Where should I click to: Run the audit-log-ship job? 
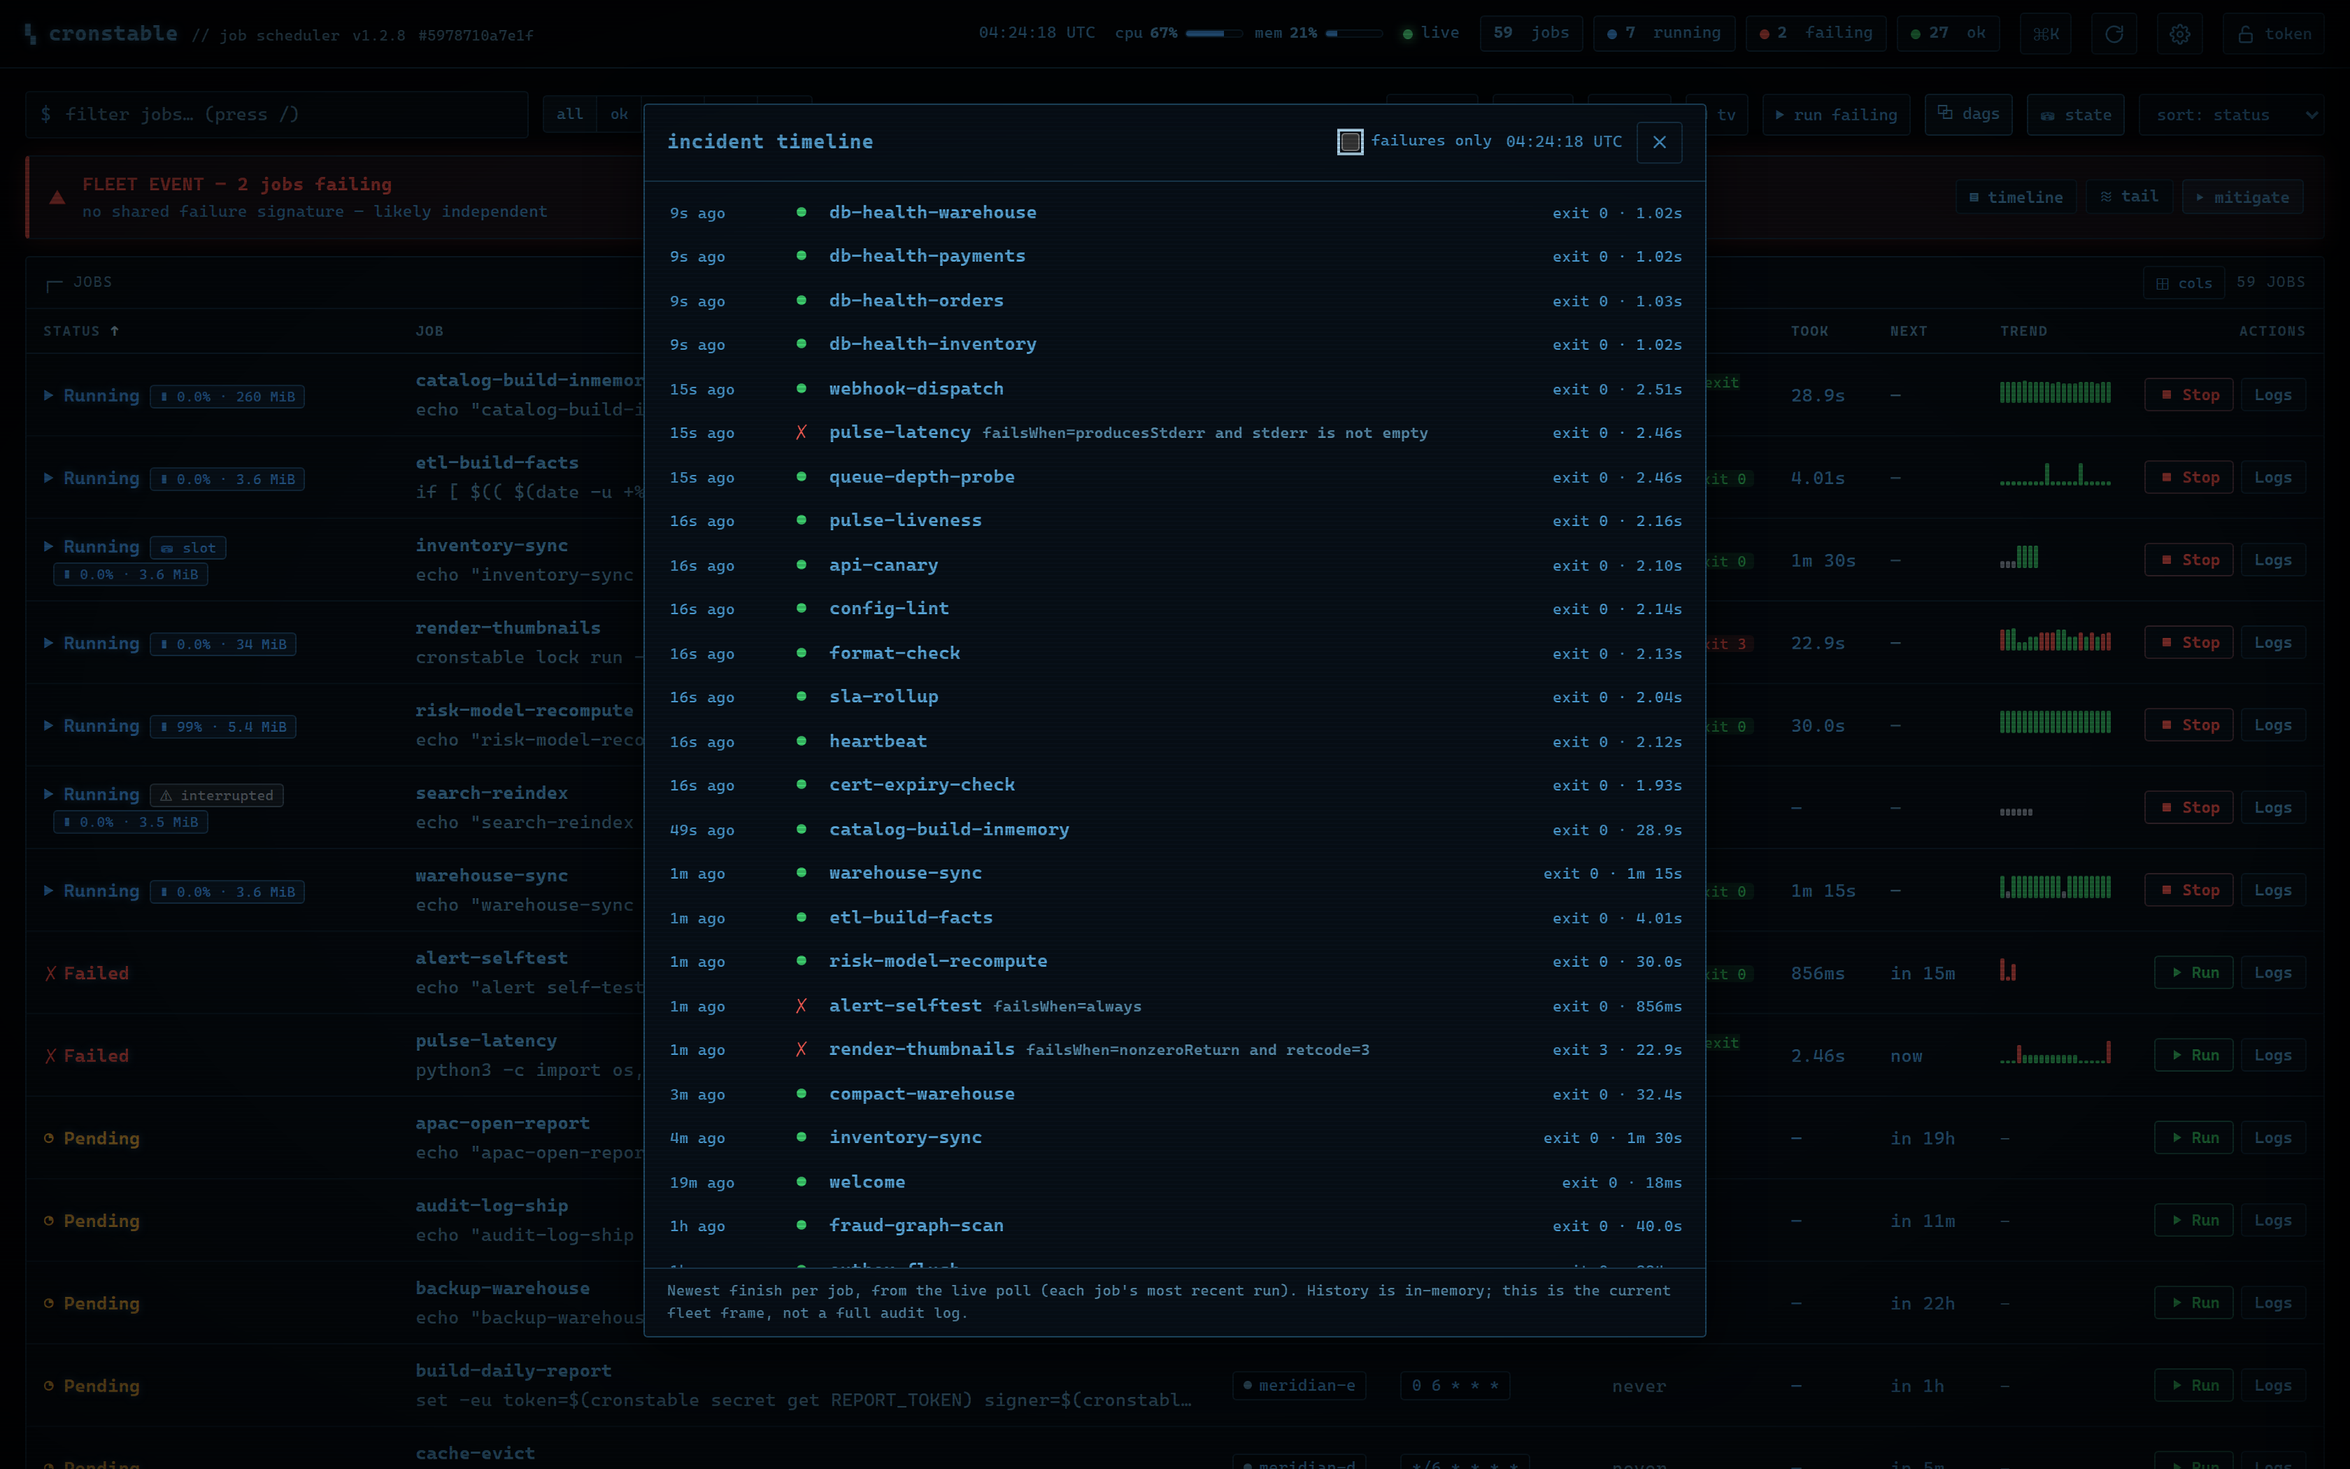2193,1220
